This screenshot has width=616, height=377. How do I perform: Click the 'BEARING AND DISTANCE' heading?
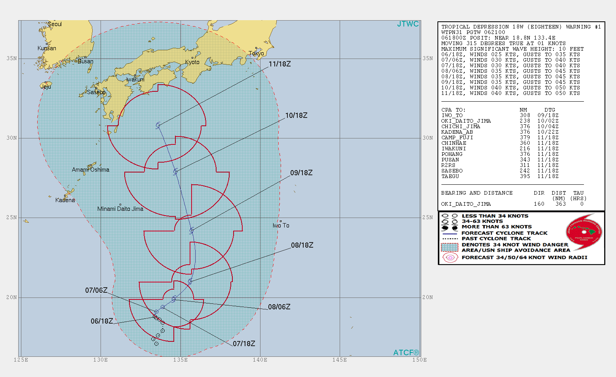click(x=477, y=193)
